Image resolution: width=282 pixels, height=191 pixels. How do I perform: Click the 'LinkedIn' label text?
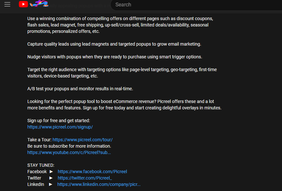click(x=36, y=184)
